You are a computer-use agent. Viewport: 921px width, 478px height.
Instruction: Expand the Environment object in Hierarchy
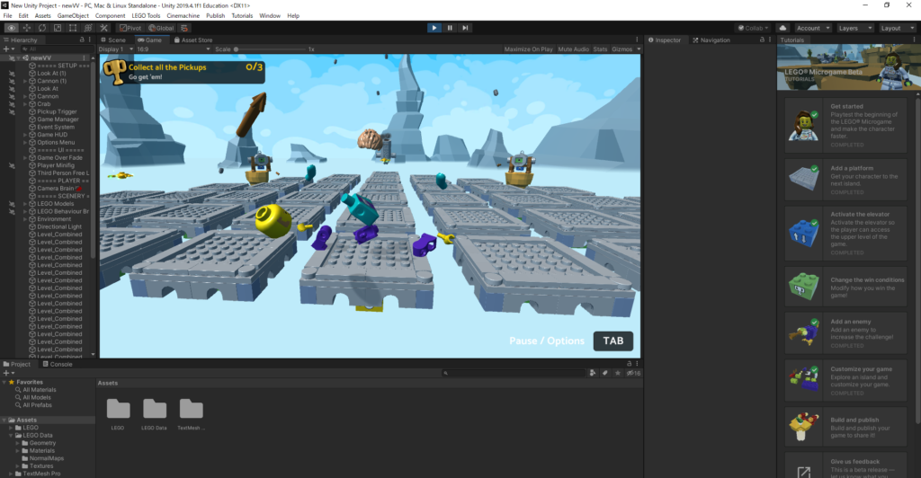25,218
